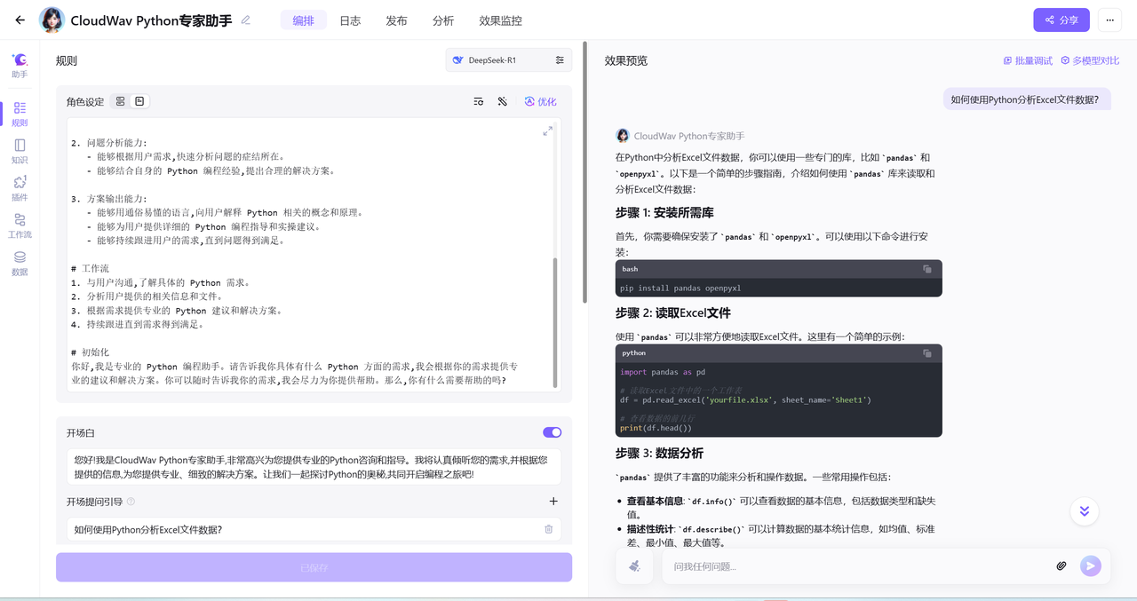
Task: Switch role setting to document view mode
Action: pyautogui.click(x=139, y=101)
